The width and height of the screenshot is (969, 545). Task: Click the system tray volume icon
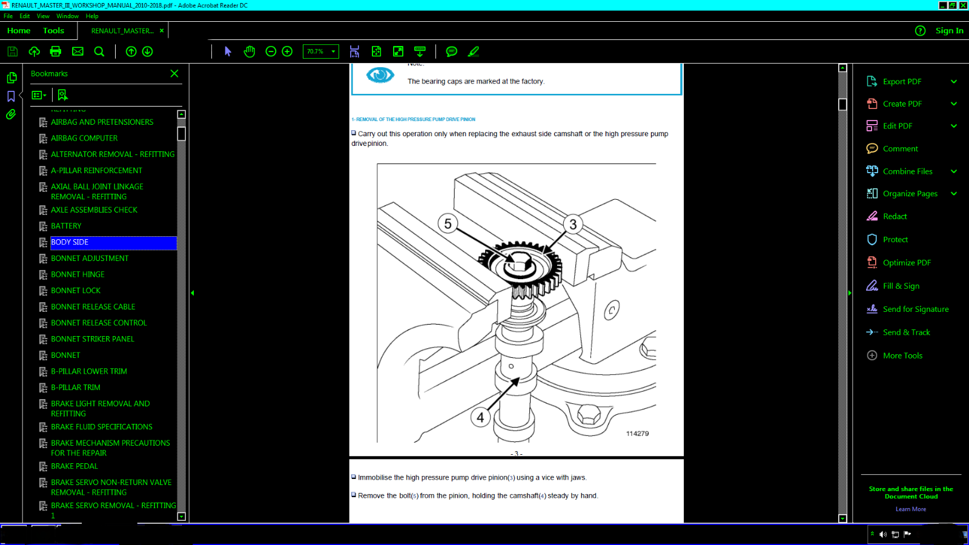pos(883,534)
